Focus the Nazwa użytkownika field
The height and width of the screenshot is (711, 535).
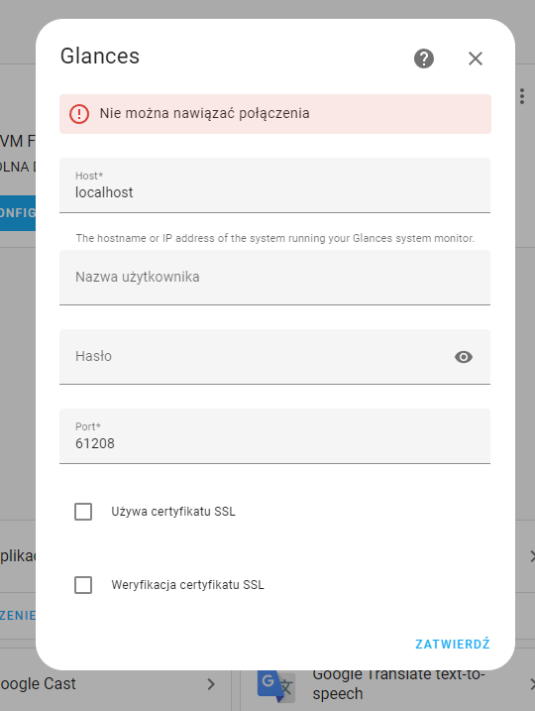274,278
